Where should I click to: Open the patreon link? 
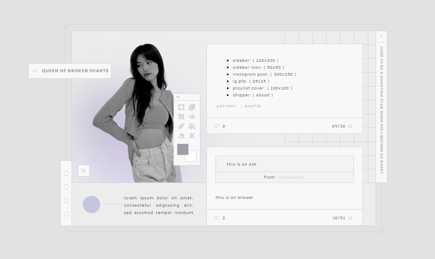226,106
